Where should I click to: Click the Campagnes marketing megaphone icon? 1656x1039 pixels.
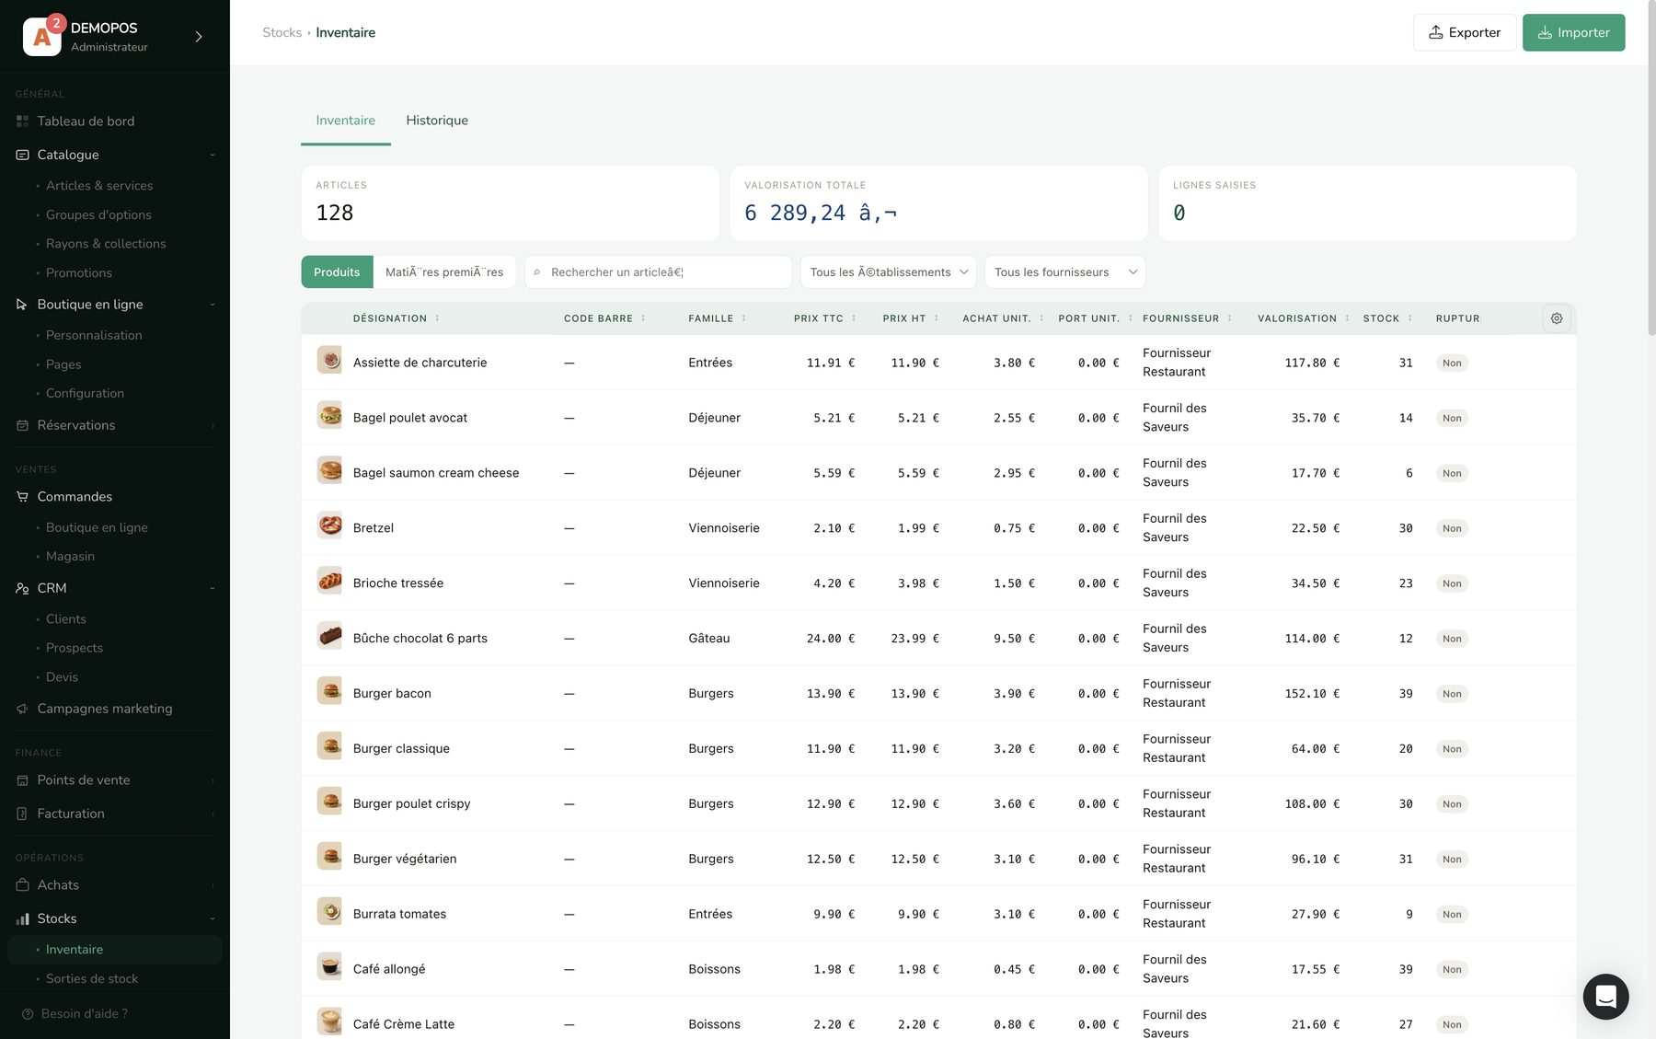coord(22,709)
